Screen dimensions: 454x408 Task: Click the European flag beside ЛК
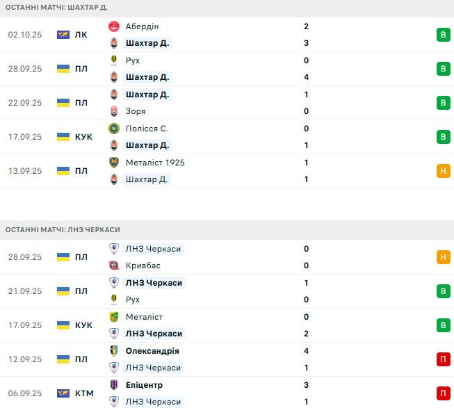63,35
